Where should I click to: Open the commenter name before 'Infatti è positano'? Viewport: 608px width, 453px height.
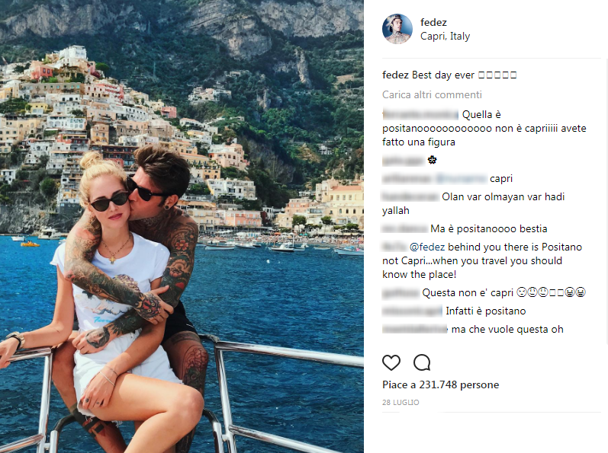point(412,311)
